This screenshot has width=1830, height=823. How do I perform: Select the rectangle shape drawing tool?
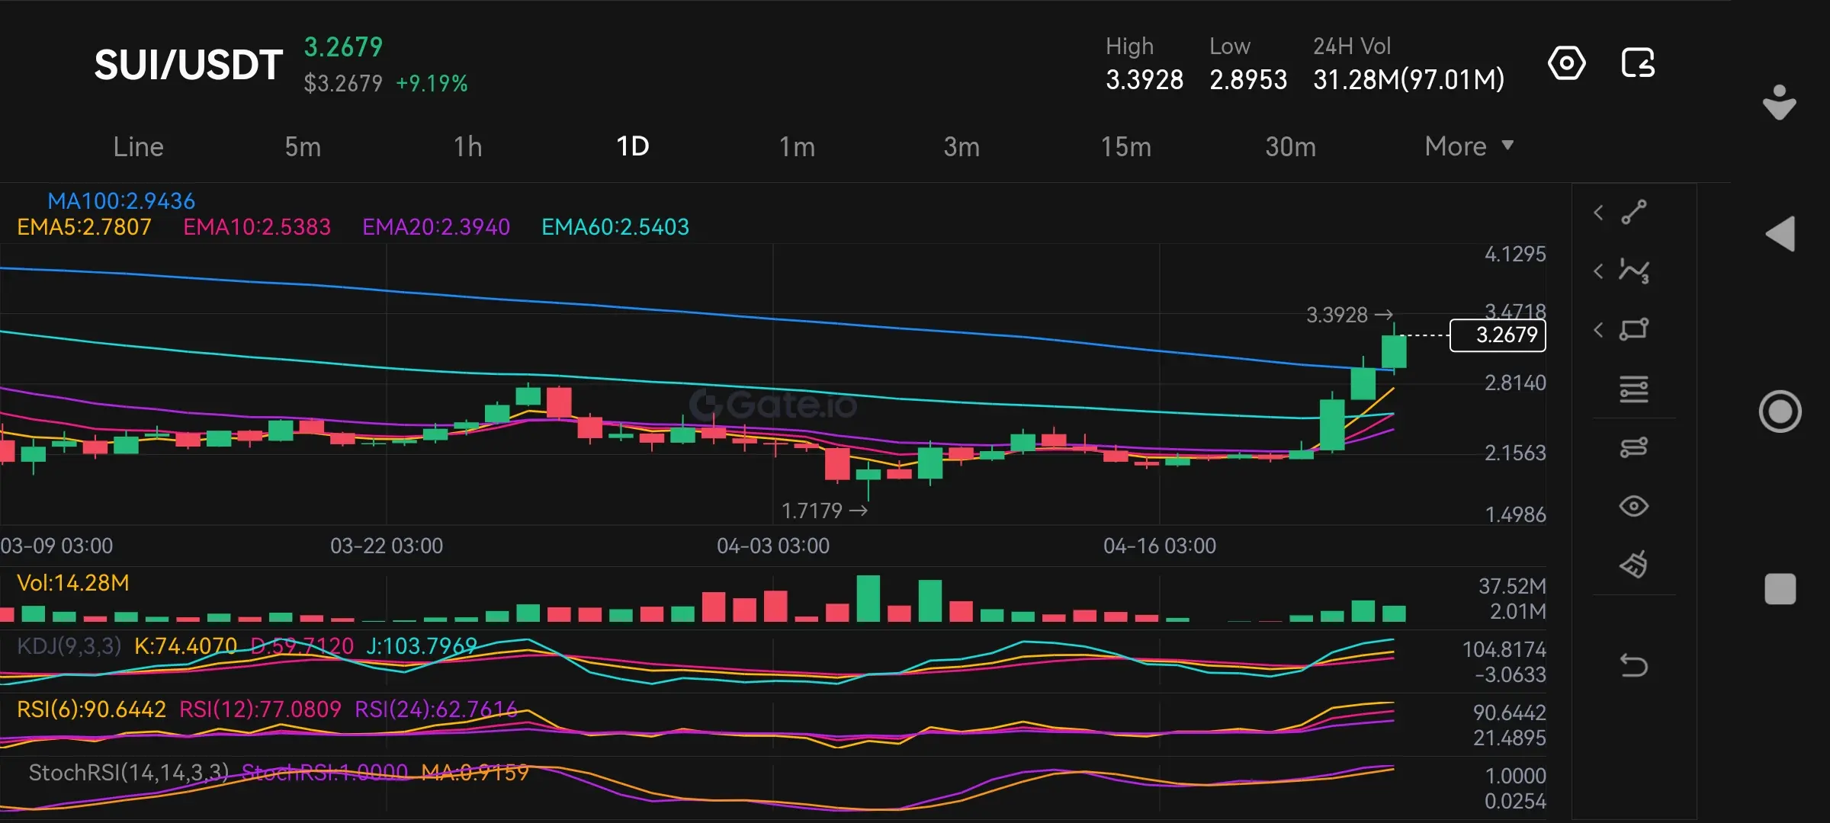coord(1634,330)
